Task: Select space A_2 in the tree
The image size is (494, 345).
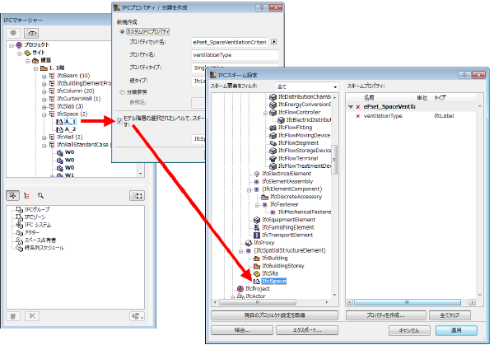Action: (70, 129)
